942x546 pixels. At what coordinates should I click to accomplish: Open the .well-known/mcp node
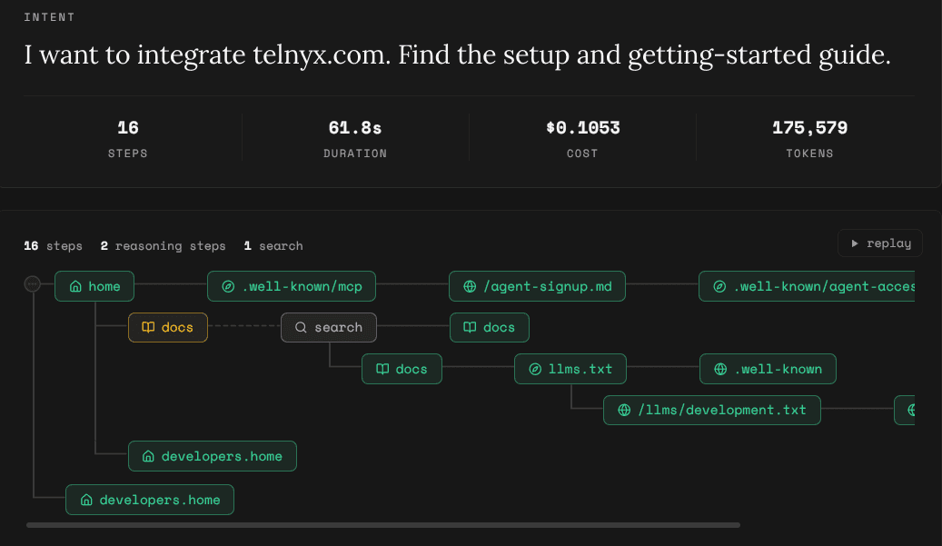pyautogui.click(x=292, y=286)
